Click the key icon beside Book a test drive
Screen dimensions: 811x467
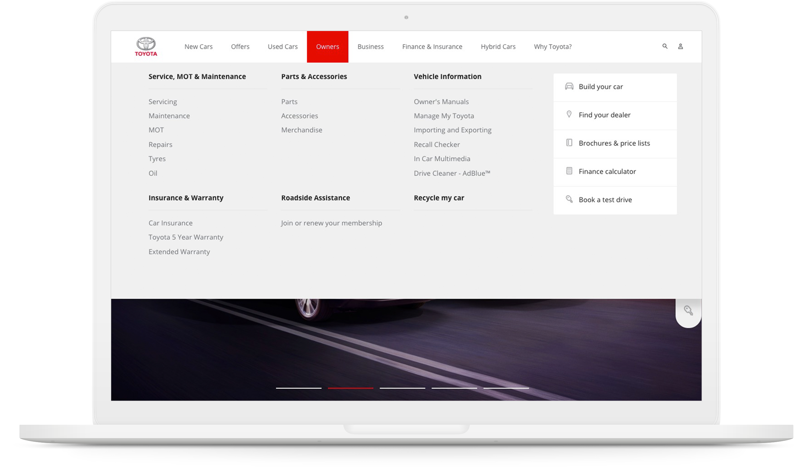pyautogui.click(x=569, y=199)
